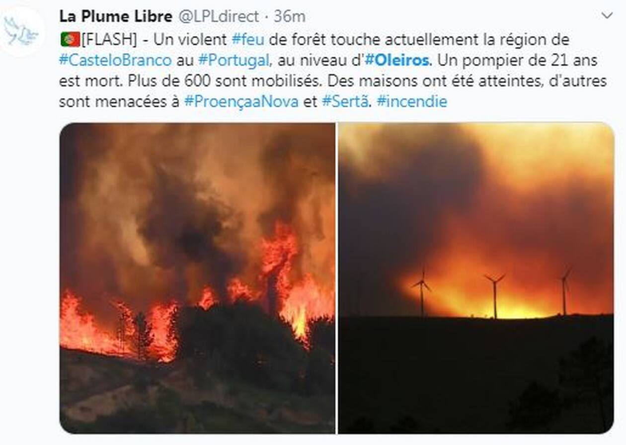Open the forest fire photo on the left

coord(197,278)
